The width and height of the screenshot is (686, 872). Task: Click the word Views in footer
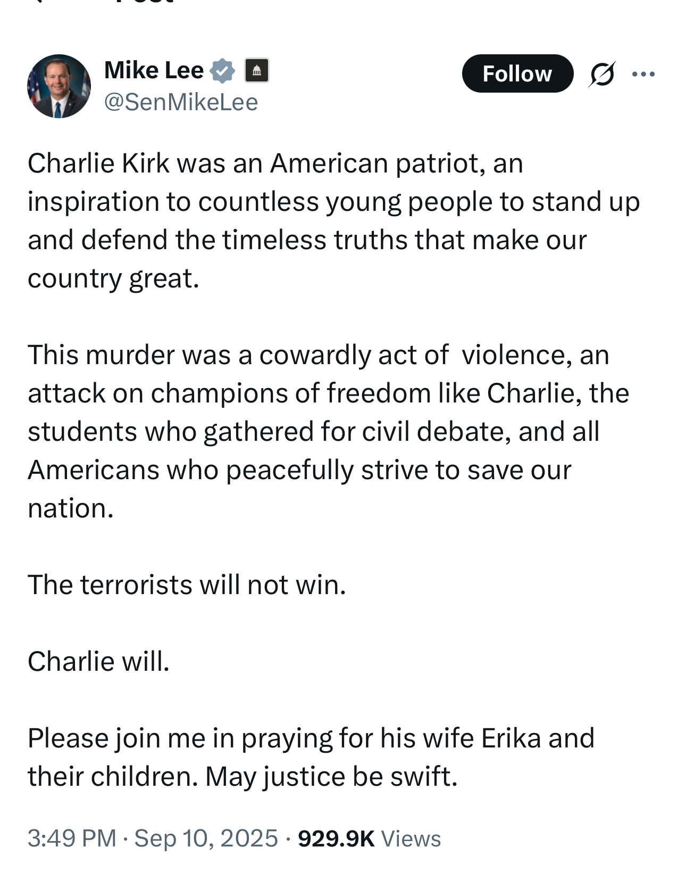coord(411,838)
